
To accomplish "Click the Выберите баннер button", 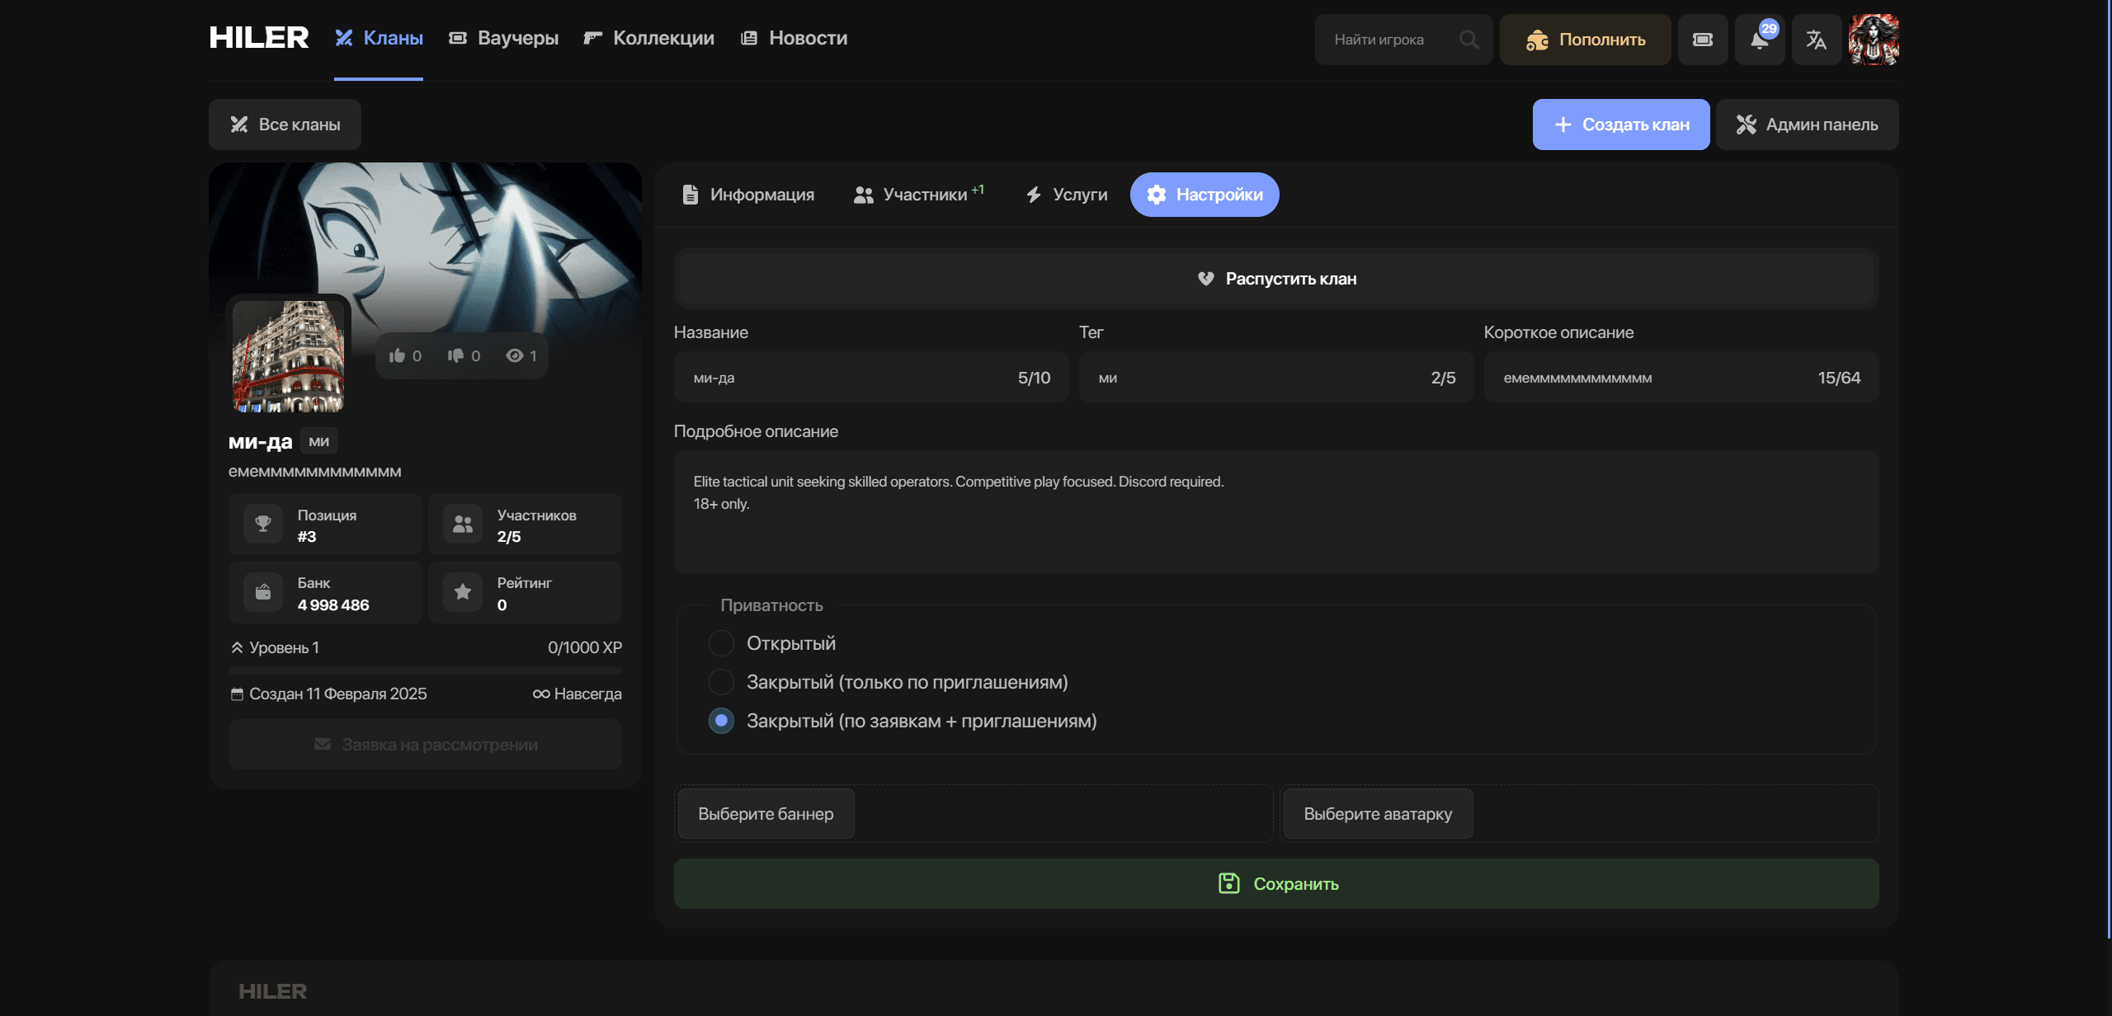I will (x=766, y=814).
